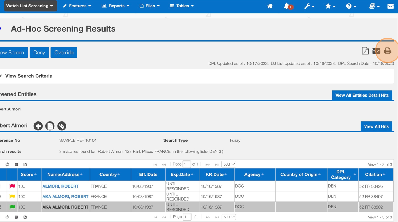Sort by Eff. Date column header
This screenshot has width=398, height=222.
coord(148,174)
